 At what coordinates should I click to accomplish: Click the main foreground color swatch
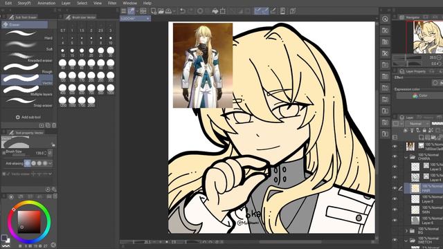point(4,238)
